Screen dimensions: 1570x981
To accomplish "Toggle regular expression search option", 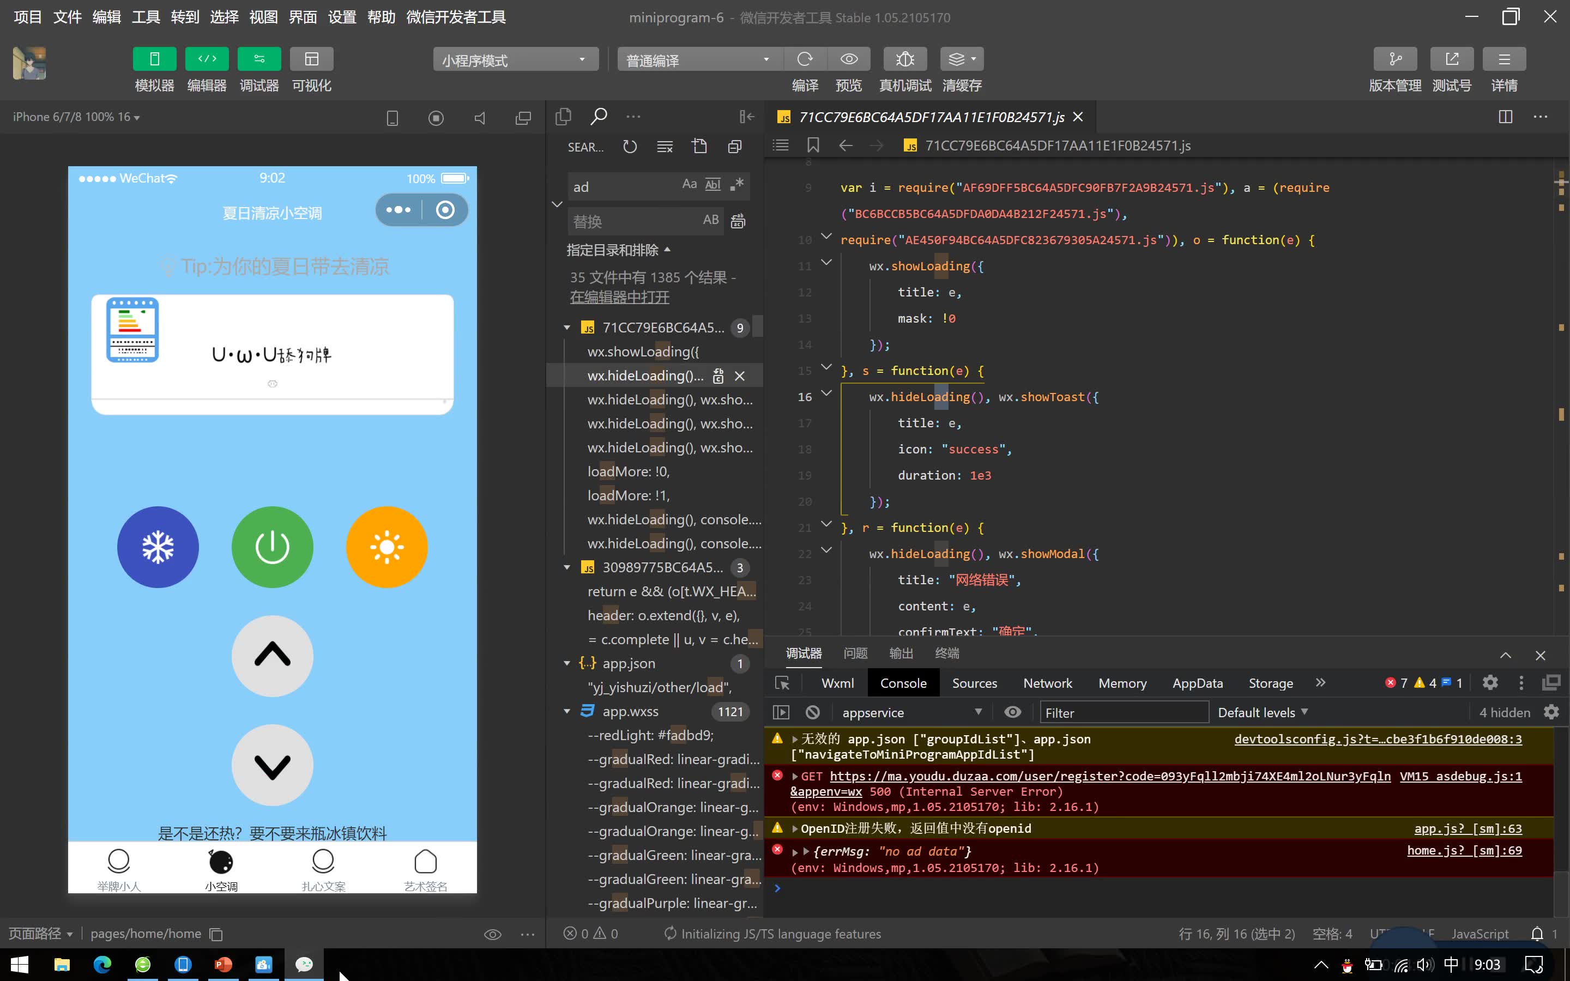I will (x=736, y=185).
